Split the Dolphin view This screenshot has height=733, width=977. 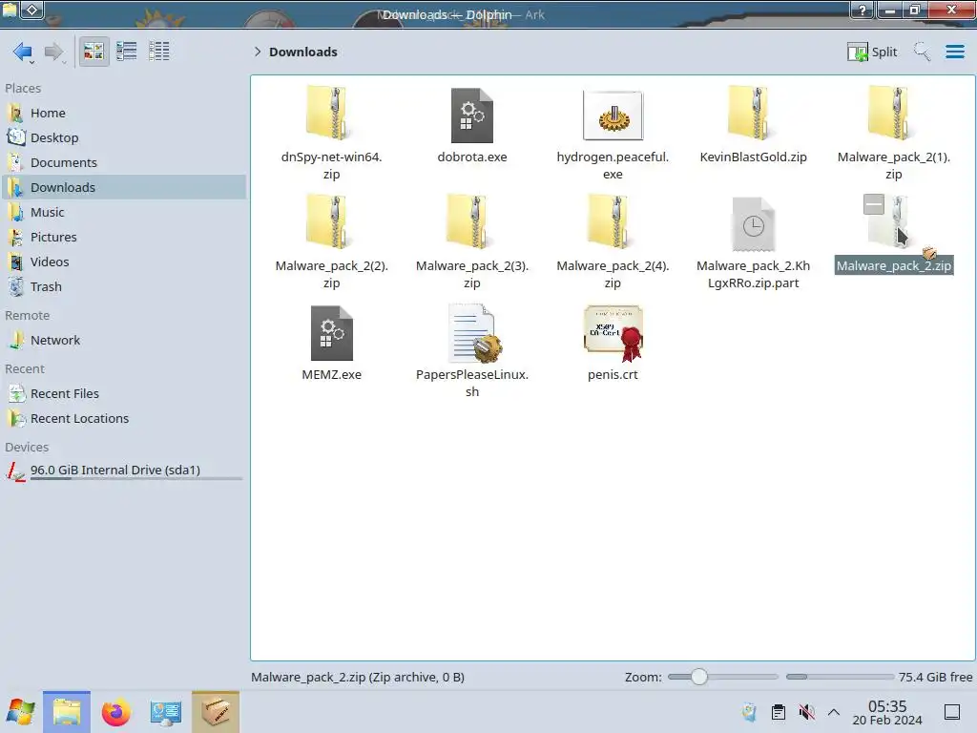[x=872, y=52]
